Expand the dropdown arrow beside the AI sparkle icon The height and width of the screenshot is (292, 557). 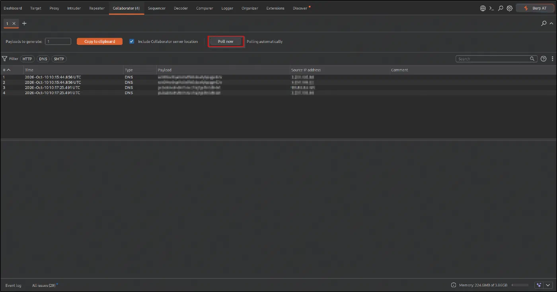click(548, 285)
